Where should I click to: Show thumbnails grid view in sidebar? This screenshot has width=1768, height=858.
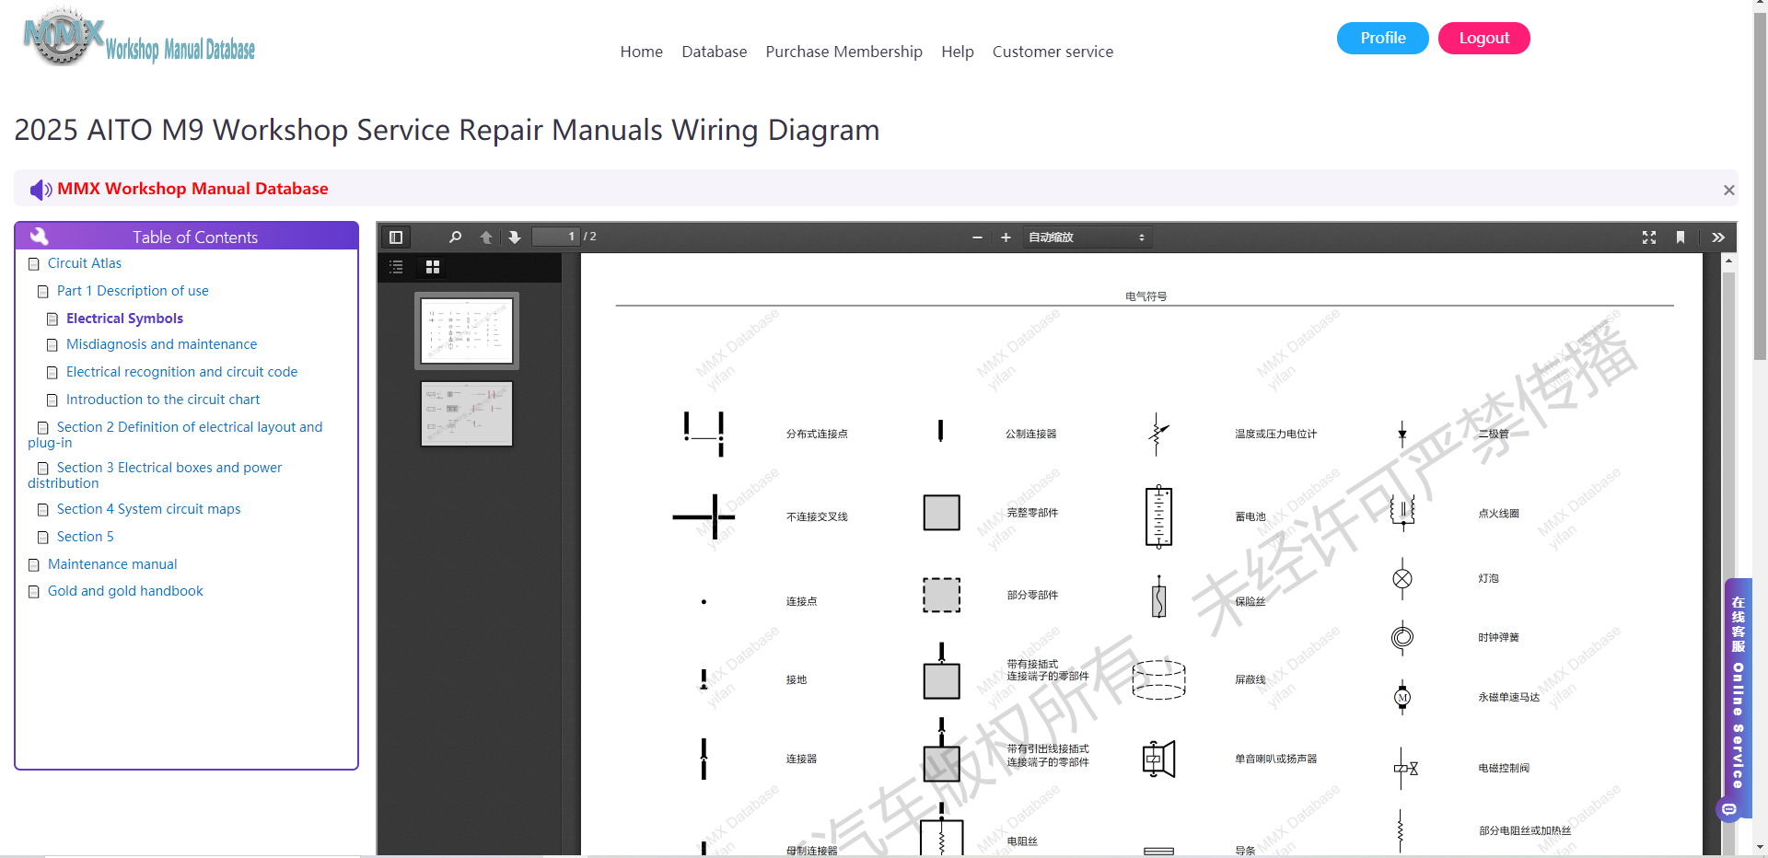(x=433, y=267)
